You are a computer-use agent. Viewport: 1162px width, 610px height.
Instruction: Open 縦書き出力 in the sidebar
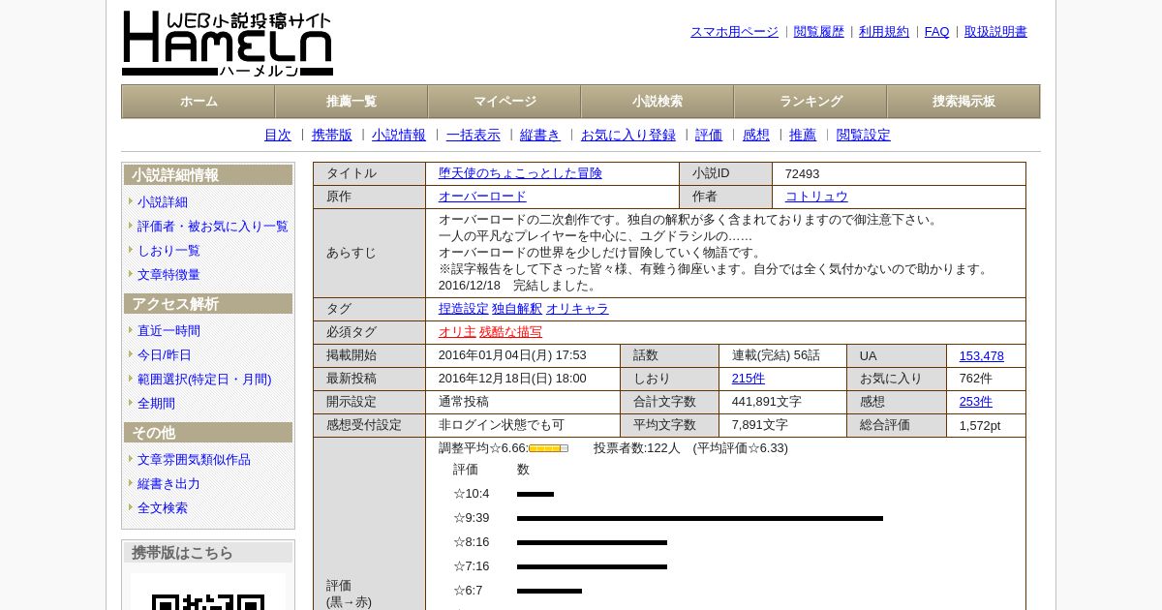click(168, 484)
